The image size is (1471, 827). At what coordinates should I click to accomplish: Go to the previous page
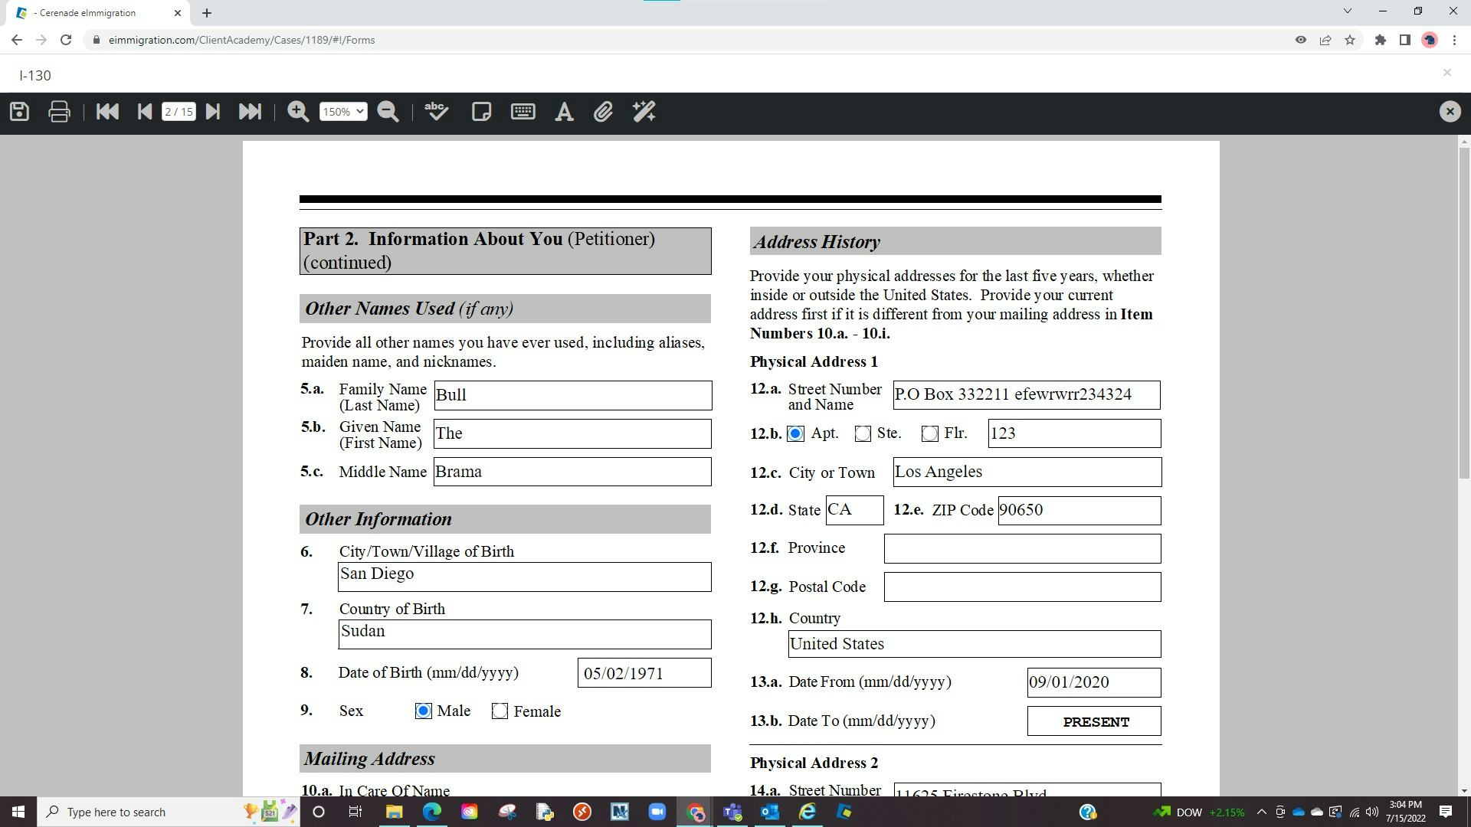pos(144,111)
